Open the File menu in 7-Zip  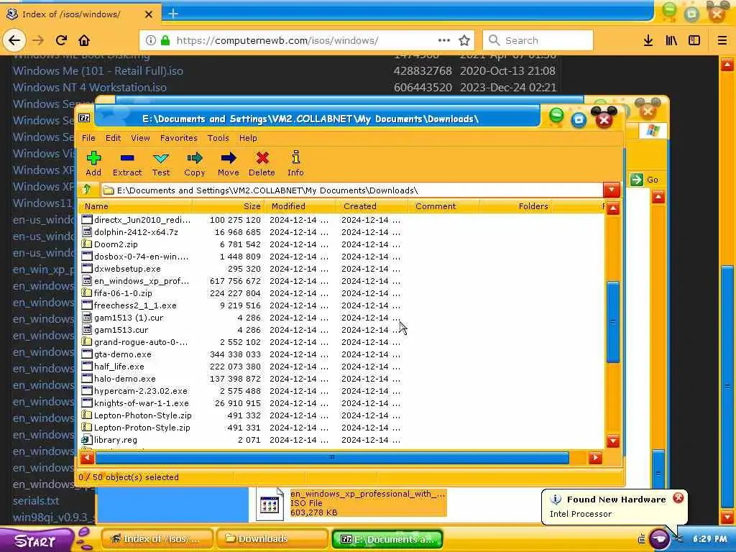click(88, 138)
